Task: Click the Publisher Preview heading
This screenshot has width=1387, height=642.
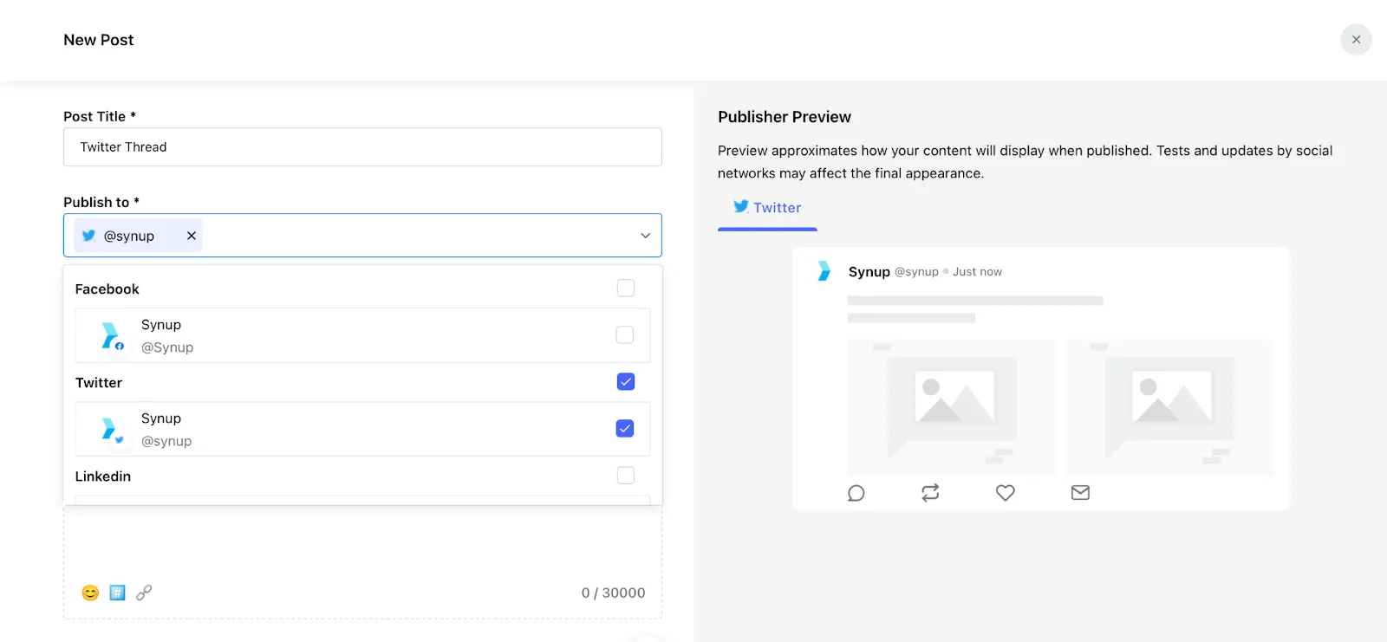Action: pos(785,117)
